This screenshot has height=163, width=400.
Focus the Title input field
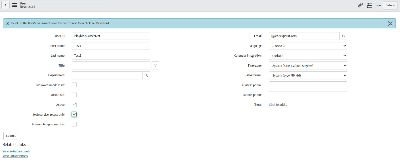[111, 65]
